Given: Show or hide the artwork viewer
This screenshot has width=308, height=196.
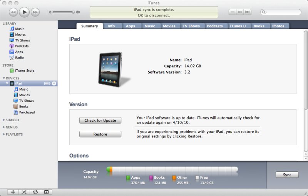Looking at the screenshot, I should [46, 192].
